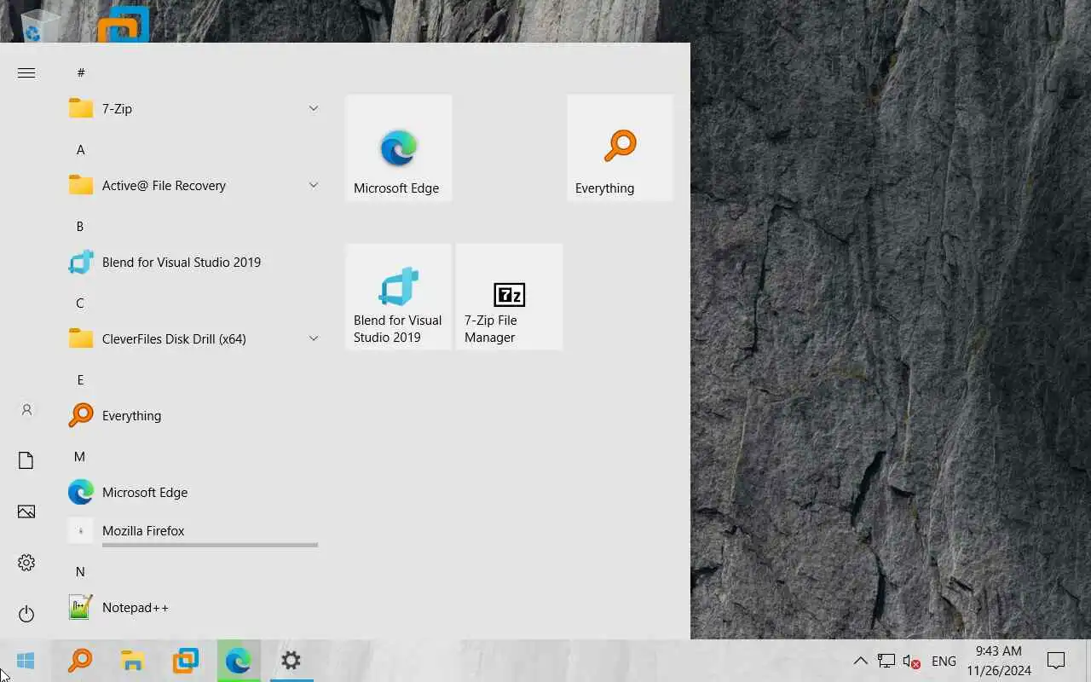The height and width of the screenshot is (682, 1091).
Task: Click the # section header
Action: pyautogui.click(x=81, y=73)
